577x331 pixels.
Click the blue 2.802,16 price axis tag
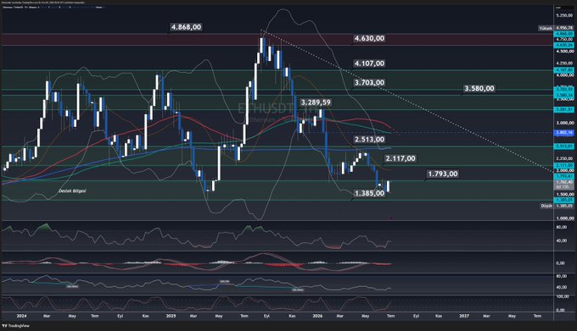564,133
